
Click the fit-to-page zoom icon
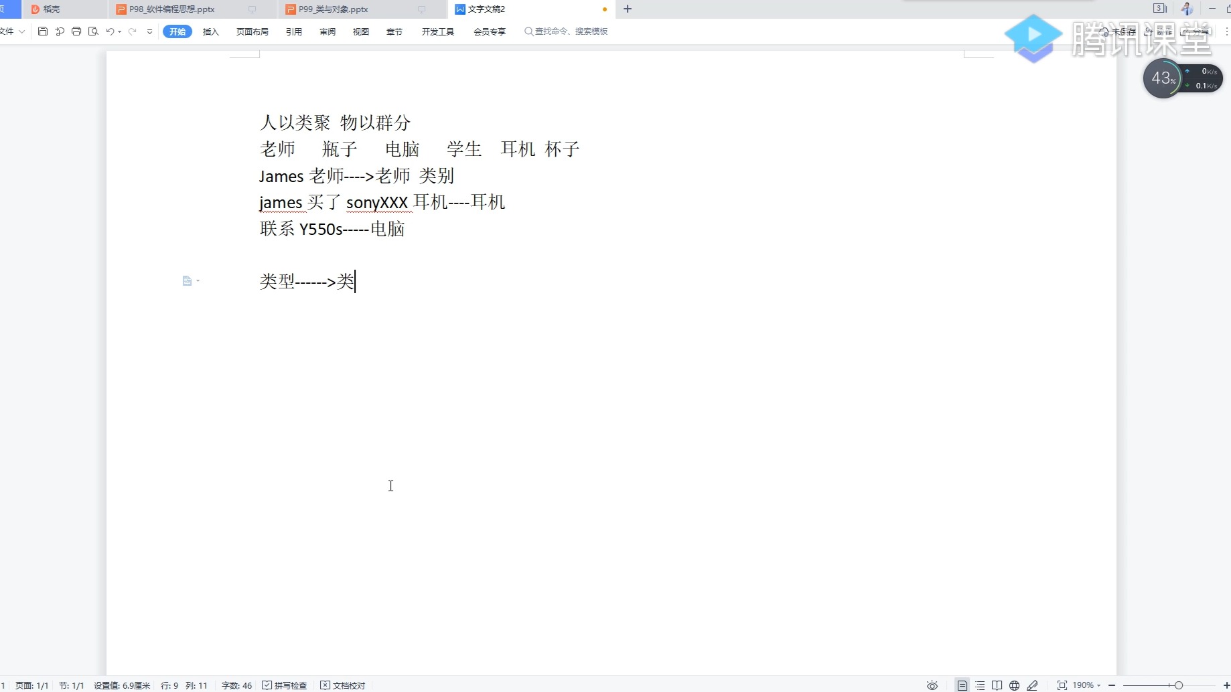click(1062, 685)
